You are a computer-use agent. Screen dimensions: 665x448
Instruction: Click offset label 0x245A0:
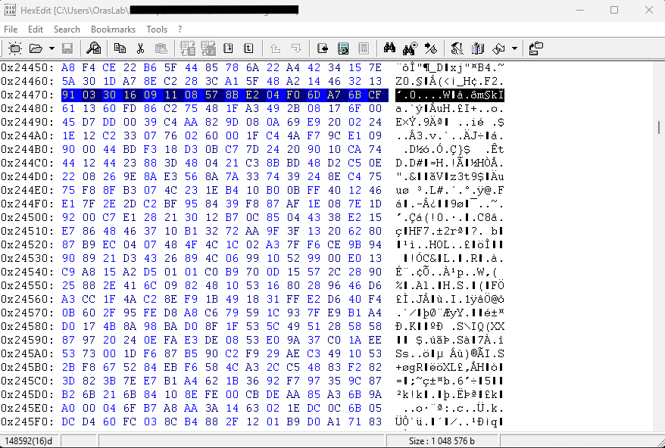pyautogui.click(x=27, y=353)
